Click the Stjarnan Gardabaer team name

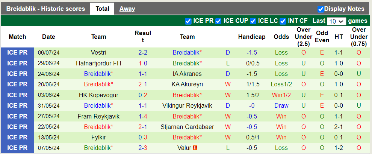pyautogui.click(x=187, y=127)
